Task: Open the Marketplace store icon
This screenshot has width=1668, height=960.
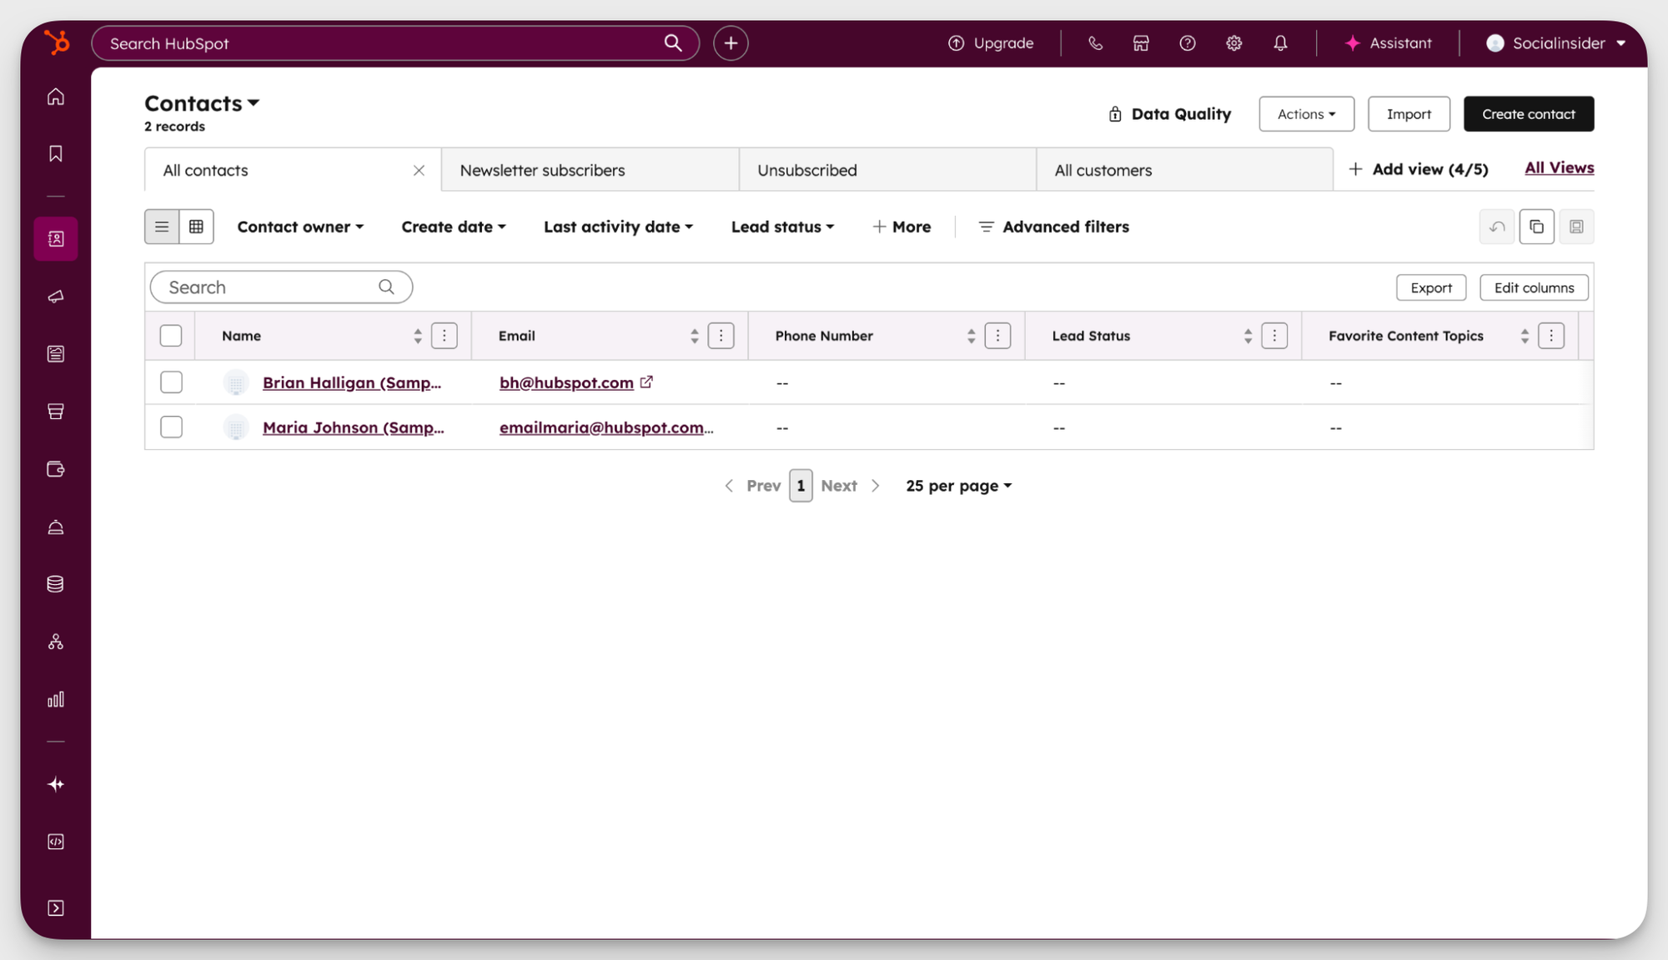Action: pyautogui.click(x=1140, y=42)
